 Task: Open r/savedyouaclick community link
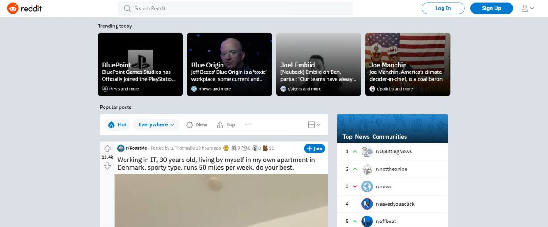click(395, 204)
